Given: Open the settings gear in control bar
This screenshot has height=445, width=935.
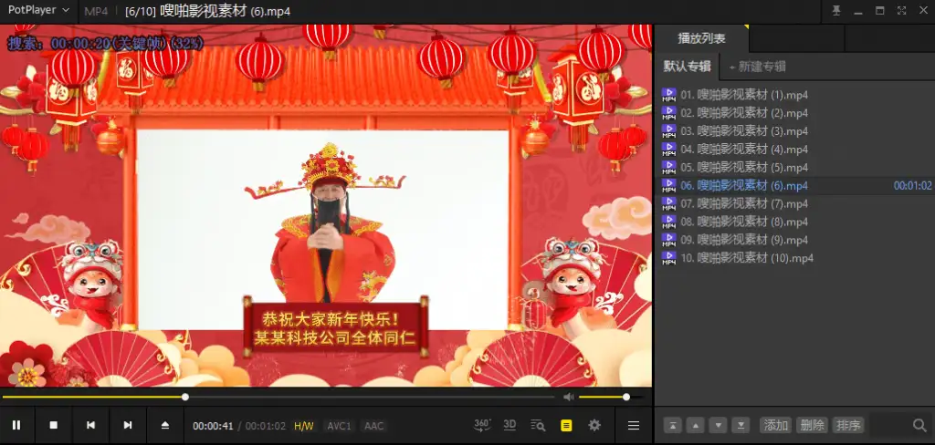Looking at the screenshot, I should point(594,425).
